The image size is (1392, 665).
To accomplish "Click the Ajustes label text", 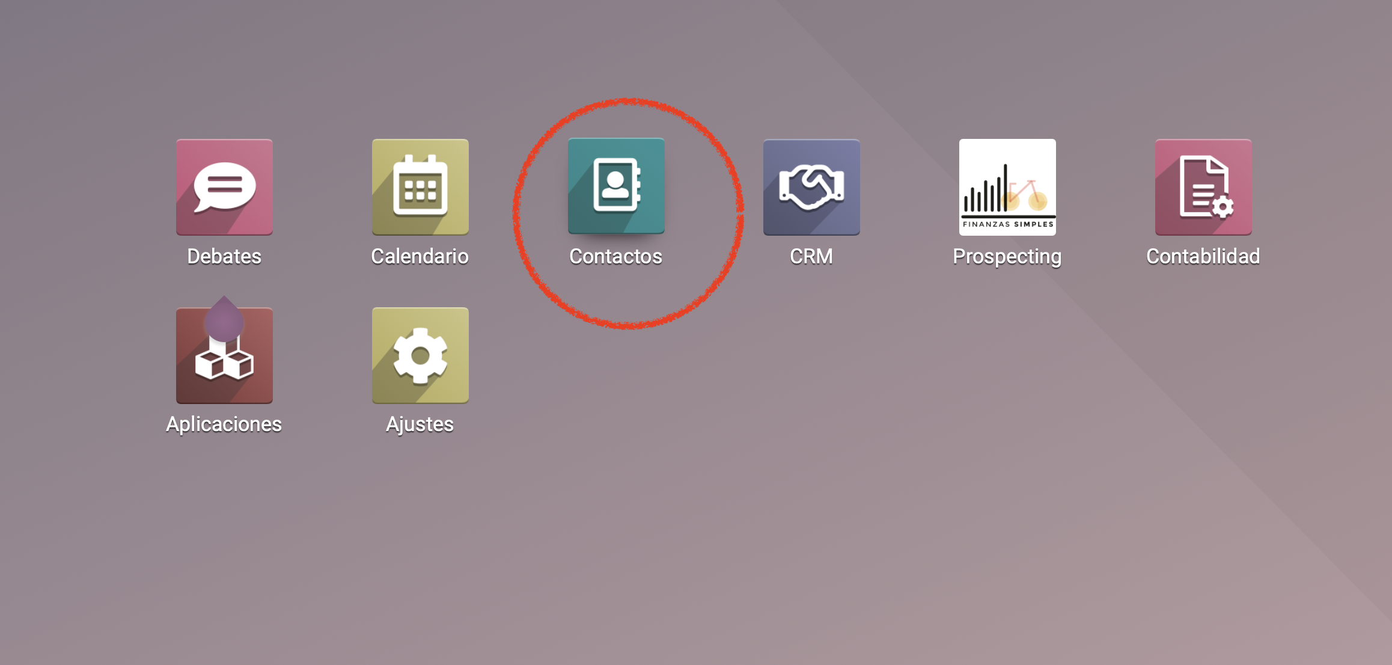I will coord(420,424).
